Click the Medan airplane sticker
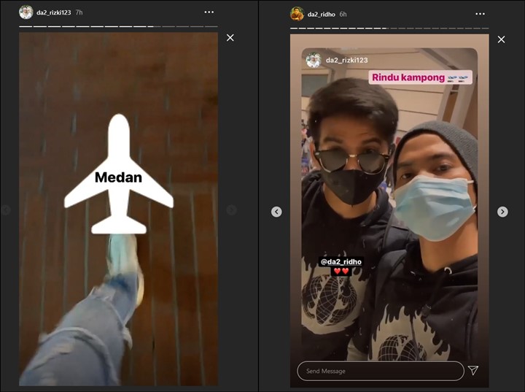 coord(119,174)
